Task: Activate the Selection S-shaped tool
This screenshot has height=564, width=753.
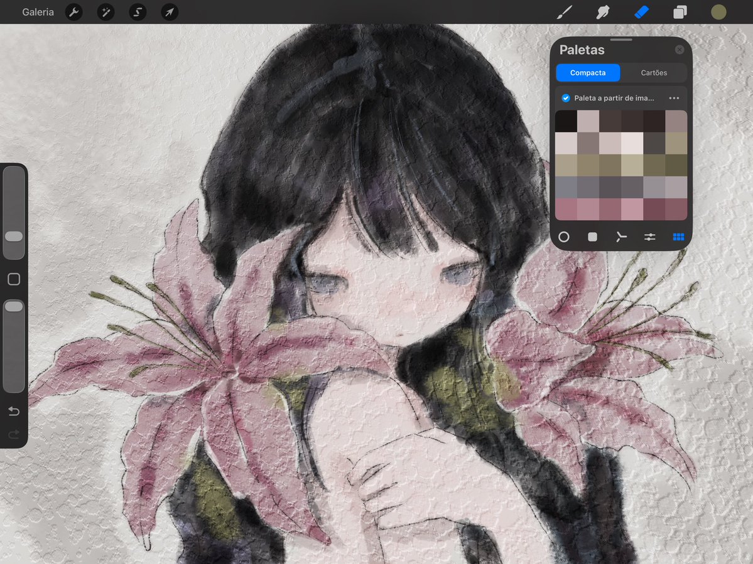Action: 138,12
